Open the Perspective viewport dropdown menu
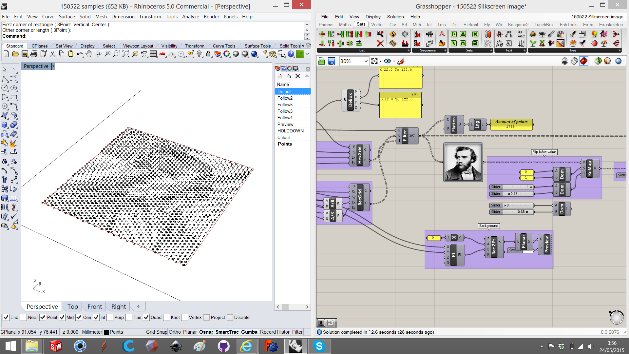Image resolution: width=629 pixels, height=354 pixels. 53,66
